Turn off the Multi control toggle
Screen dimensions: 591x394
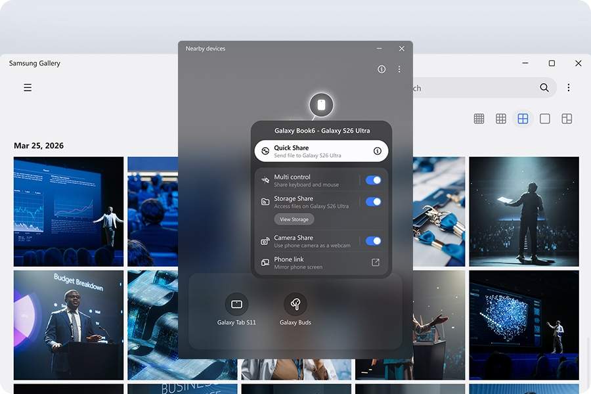coord(373,180)
